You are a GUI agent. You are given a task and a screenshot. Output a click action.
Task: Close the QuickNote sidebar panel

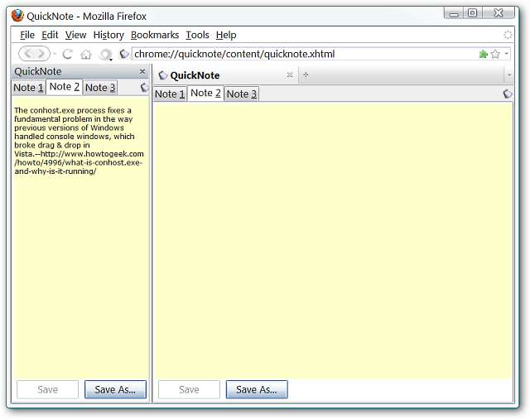[x=142, y=71]
